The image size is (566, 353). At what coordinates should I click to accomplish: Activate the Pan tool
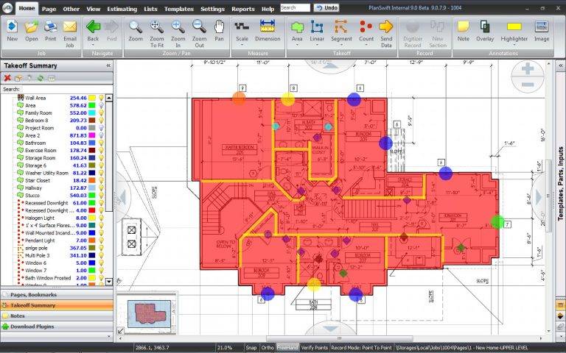(220, 30)
